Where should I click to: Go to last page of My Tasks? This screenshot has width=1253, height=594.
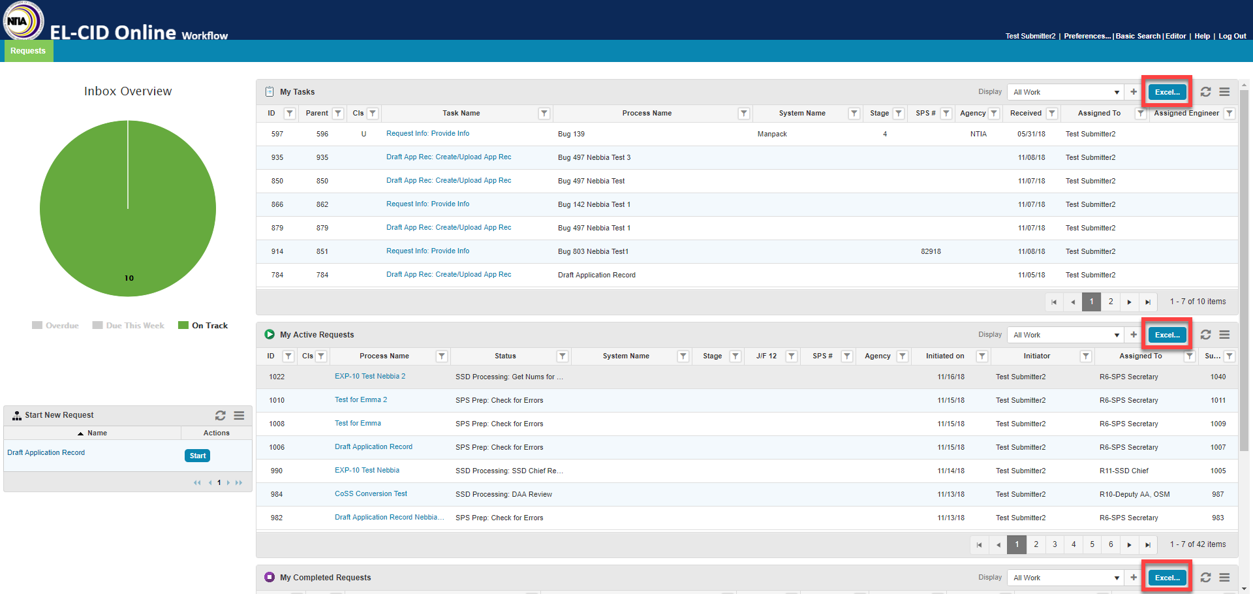1148,302
